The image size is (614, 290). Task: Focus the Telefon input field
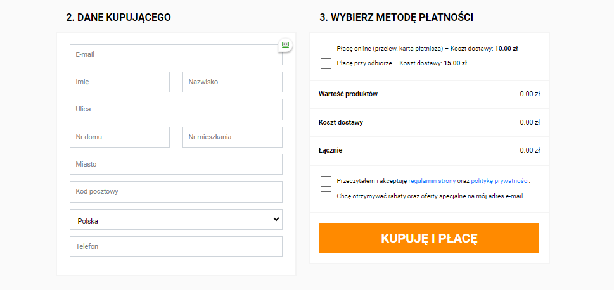click(176, 247)
